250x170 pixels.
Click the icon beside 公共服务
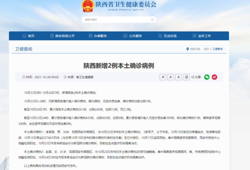(x=125, y=36)
